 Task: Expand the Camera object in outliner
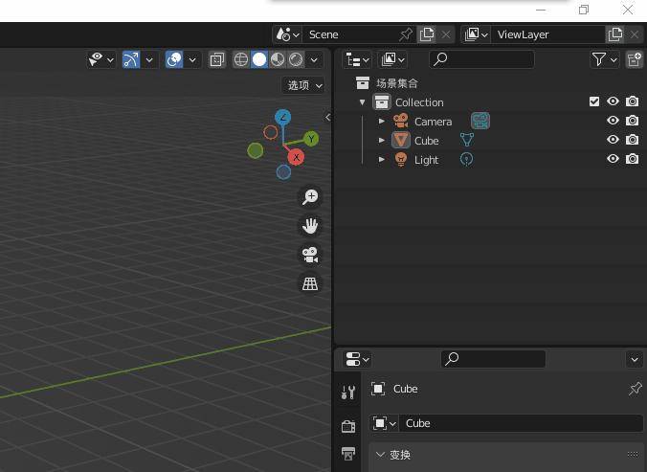click(382, 122)
